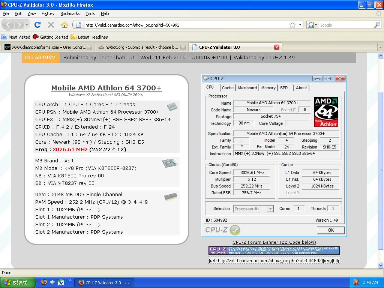
Task: Click the vertical scrollbar thumb
Action: tap(381, 171)
